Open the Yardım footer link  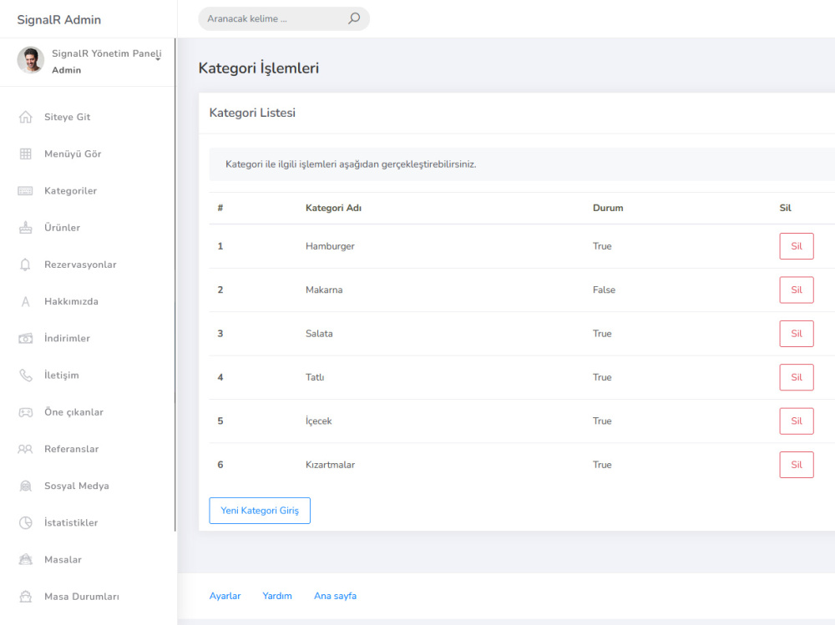pos(277,596)
